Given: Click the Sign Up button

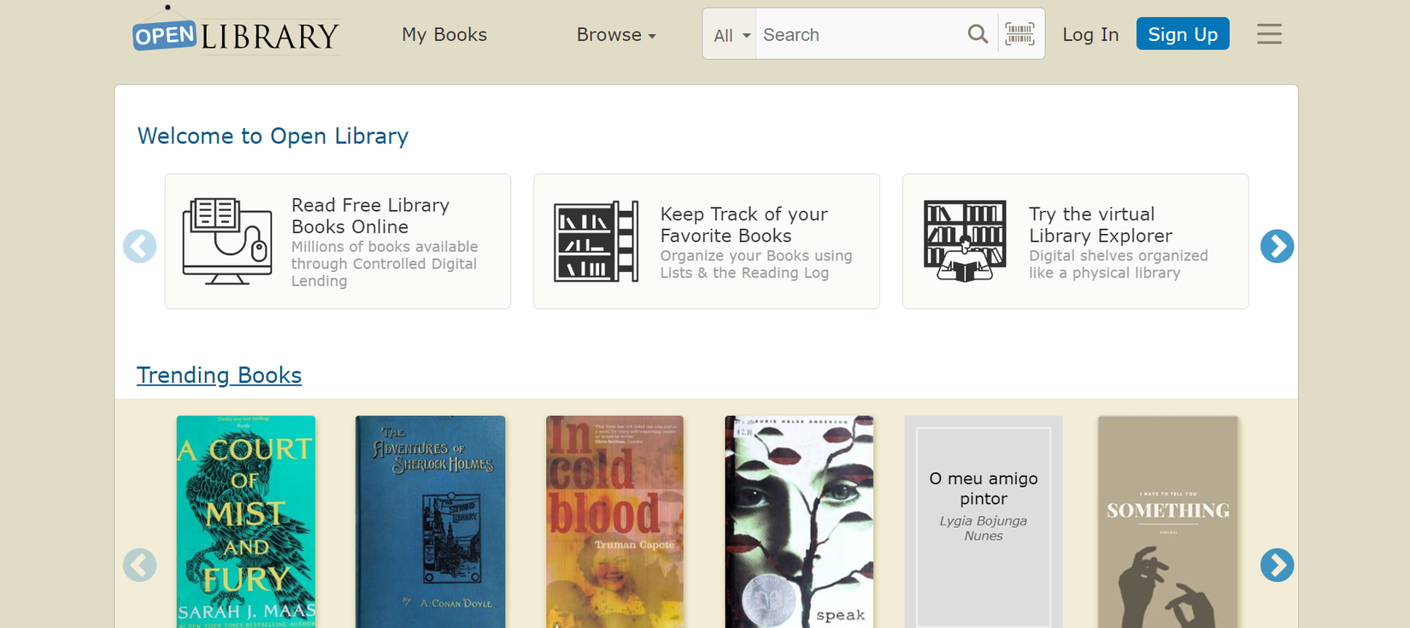Looking at the screenshot, I should pos(1183,34).
